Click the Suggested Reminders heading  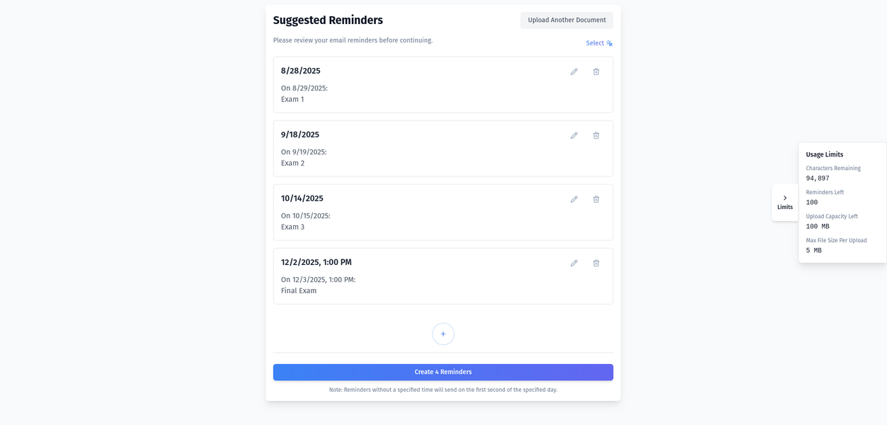[x=328, y=20]
